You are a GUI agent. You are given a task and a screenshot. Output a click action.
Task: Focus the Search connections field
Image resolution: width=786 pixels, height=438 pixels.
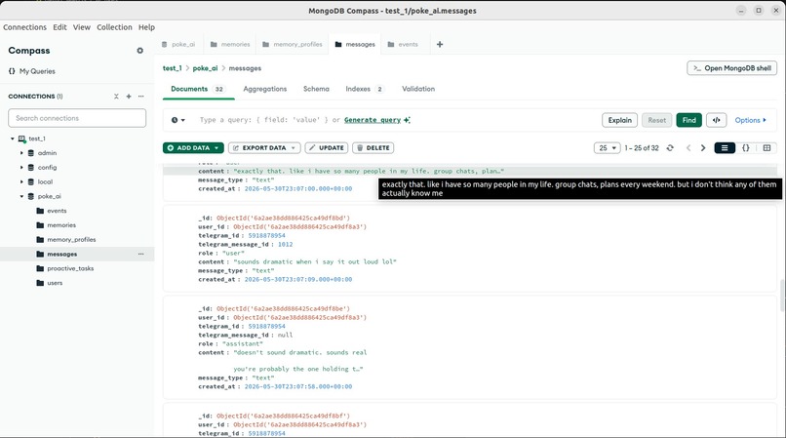pyautogui.click(x=77, y=118)
